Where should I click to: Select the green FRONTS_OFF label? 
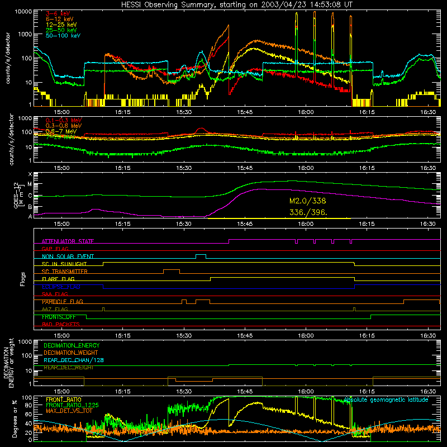tap(59, 317)
